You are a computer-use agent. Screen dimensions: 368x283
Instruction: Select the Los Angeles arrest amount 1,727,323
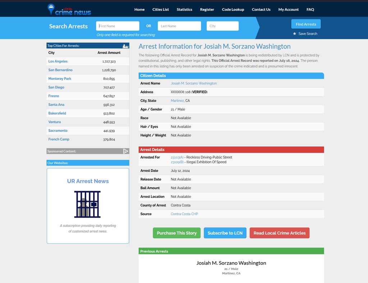109,61
